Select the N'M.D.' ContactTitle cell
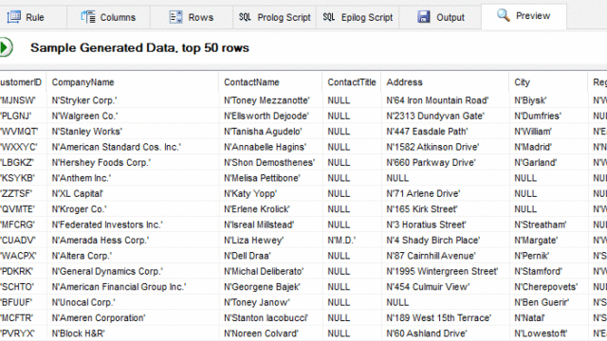Image resolution: width=607 pixels, height=341 pixels. pyautogui.click(x=352, y=240)
